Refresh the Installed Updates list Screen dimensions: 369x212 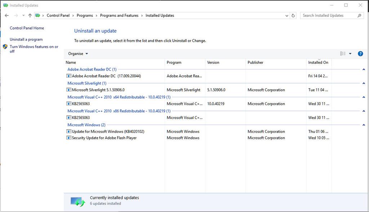point(293,15)
